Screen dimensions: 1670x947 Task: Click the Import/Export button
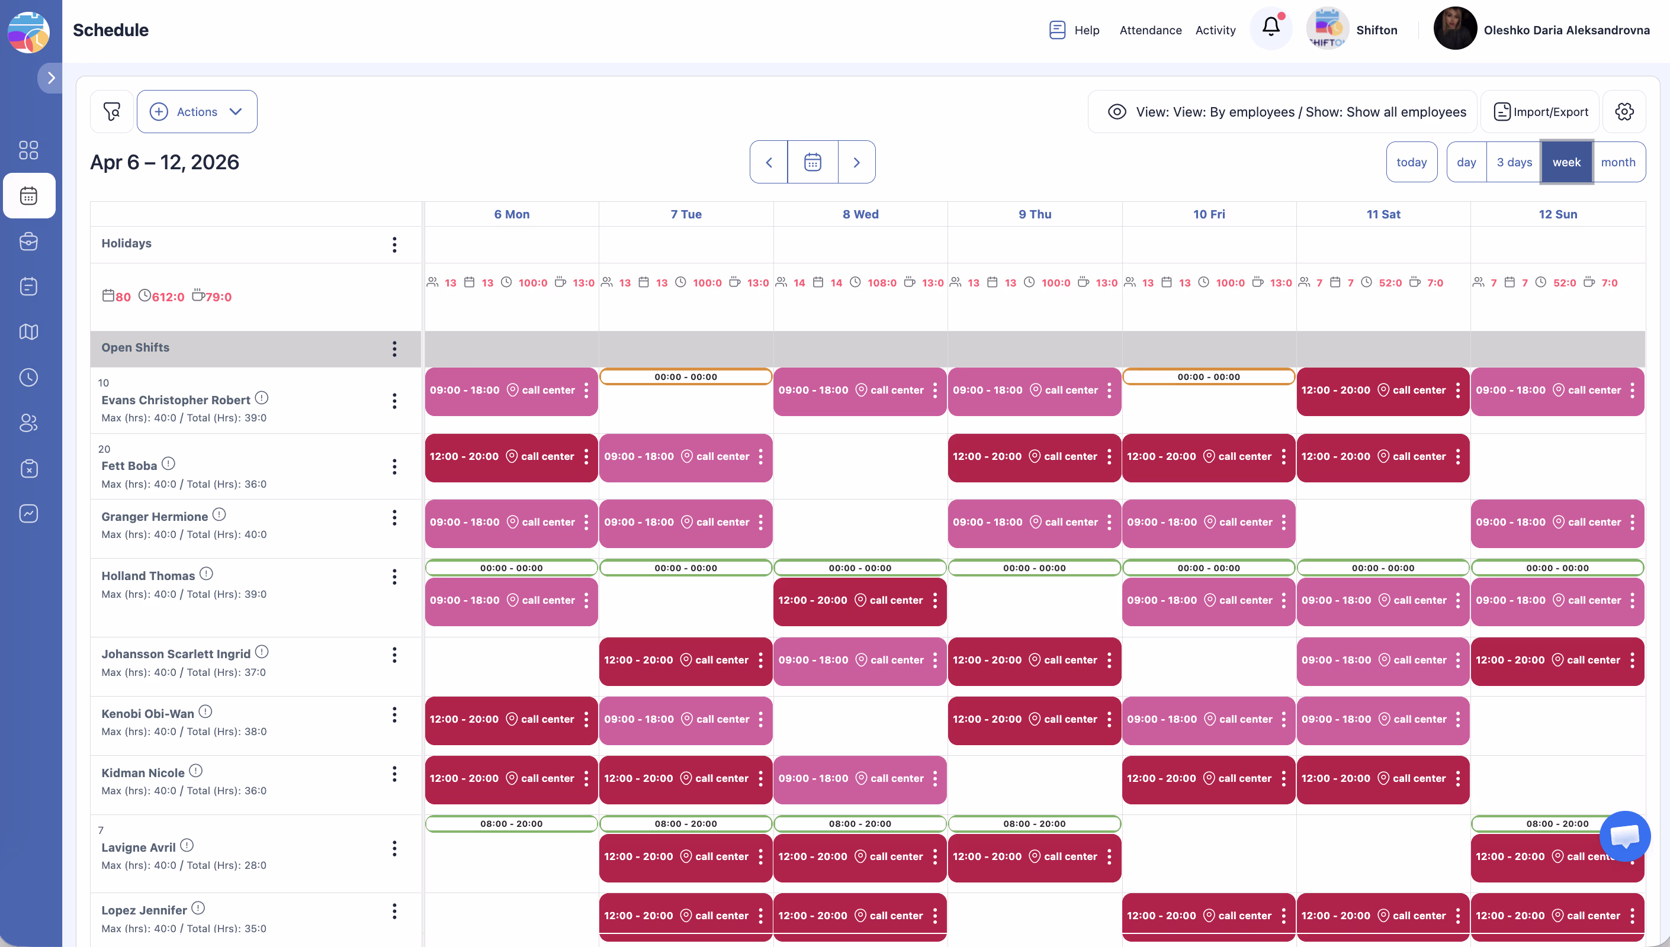[1540, 111]
